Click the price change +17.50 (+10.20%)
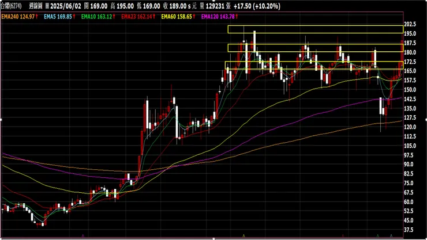Screen dimensions: 427x240 [257, 6]
